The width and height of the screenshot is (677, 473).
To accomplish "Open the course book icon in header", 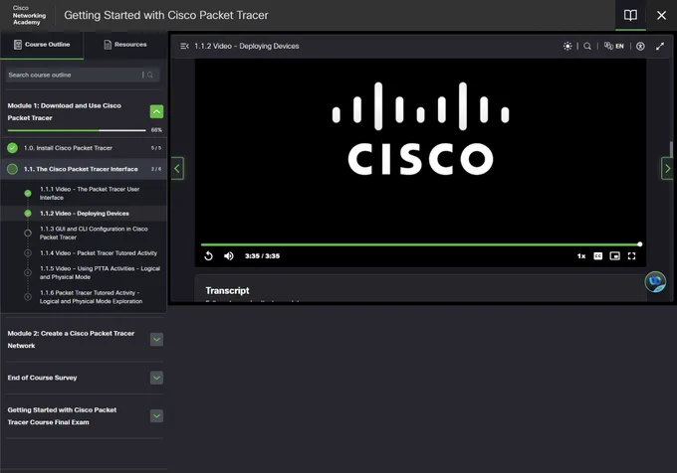I will click(630, 16).
